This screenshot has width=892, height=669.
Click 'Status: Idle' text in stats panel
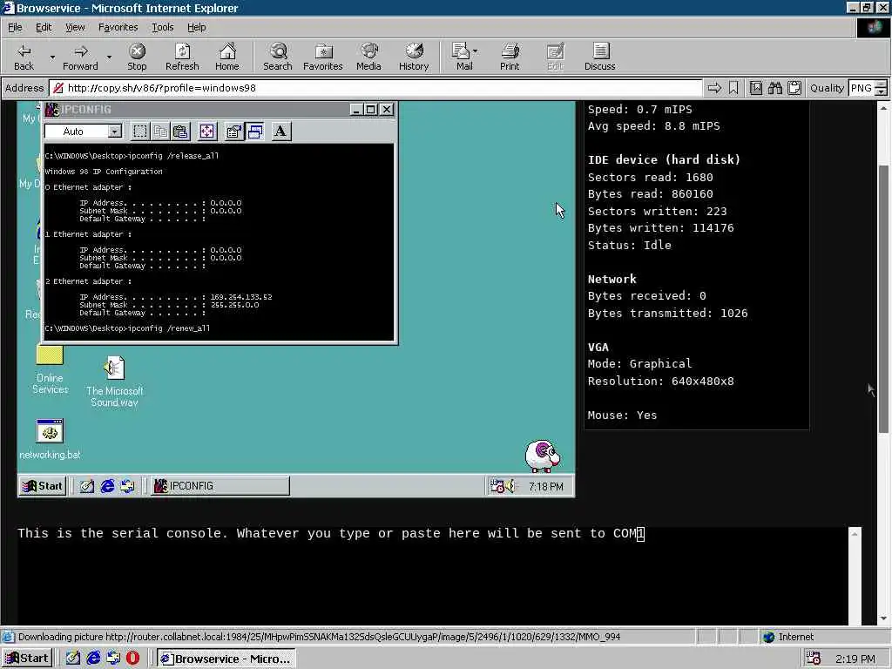(x=629, y=245)
